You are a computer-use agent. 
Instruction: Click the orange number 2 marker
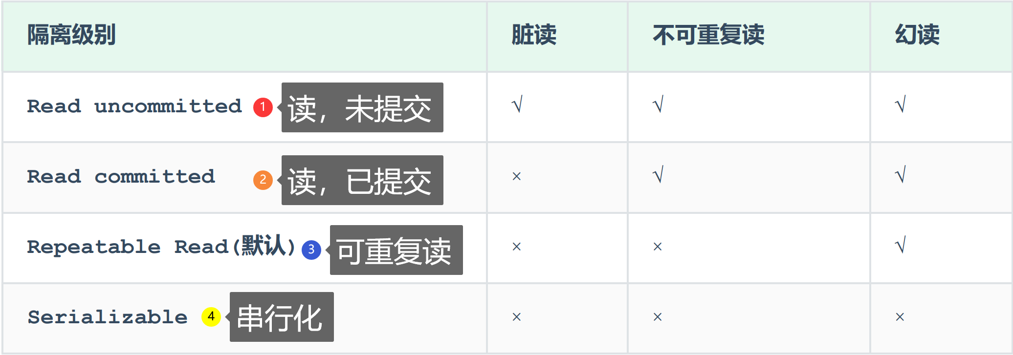coord(263,180)
